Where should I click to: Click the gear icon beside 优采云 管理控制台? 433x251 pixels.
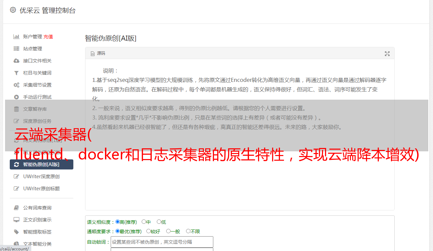coord(13,10)
